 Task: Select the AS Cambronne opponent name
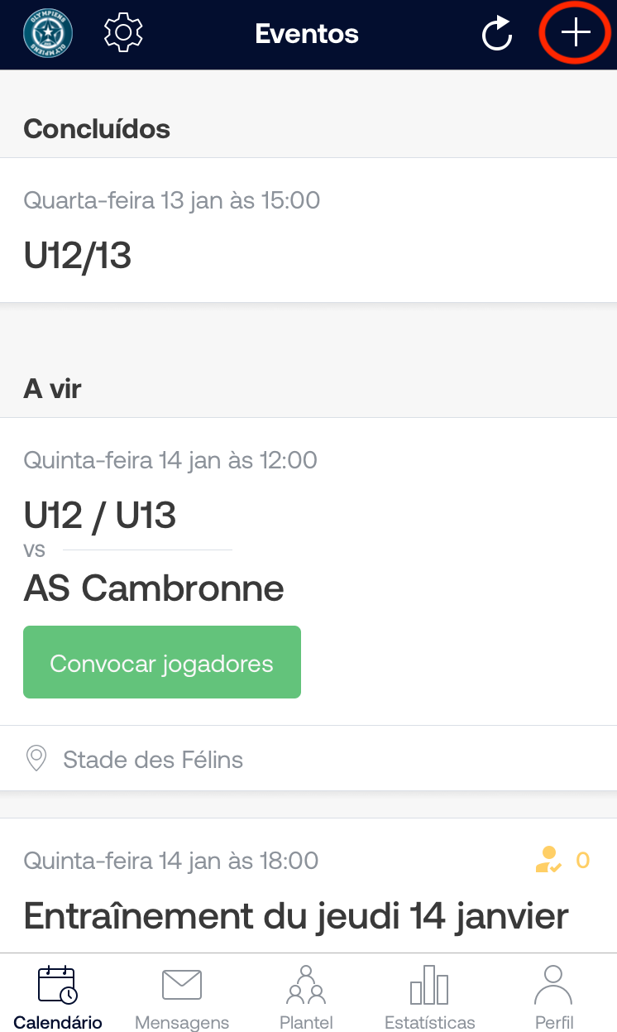point(154,588)
